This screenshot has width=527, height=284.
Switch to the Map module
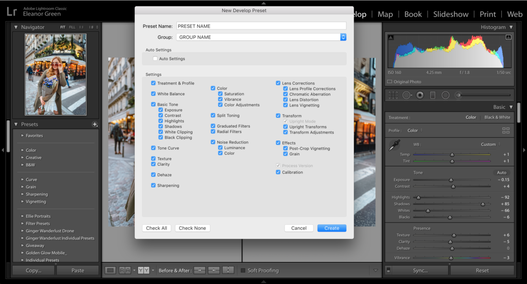point(385,14)
